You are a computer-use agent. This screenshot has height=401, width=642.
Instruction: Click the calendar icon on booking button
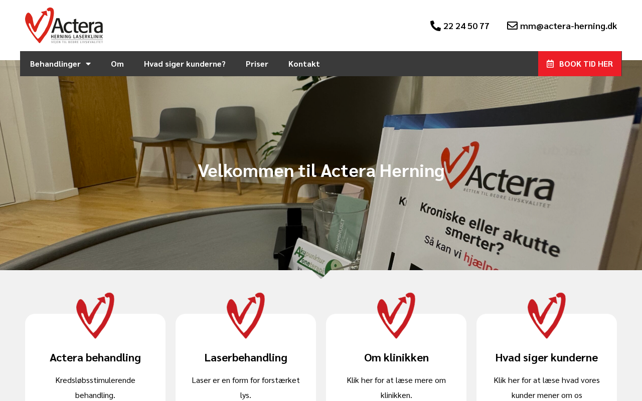(x=550, y=64)
